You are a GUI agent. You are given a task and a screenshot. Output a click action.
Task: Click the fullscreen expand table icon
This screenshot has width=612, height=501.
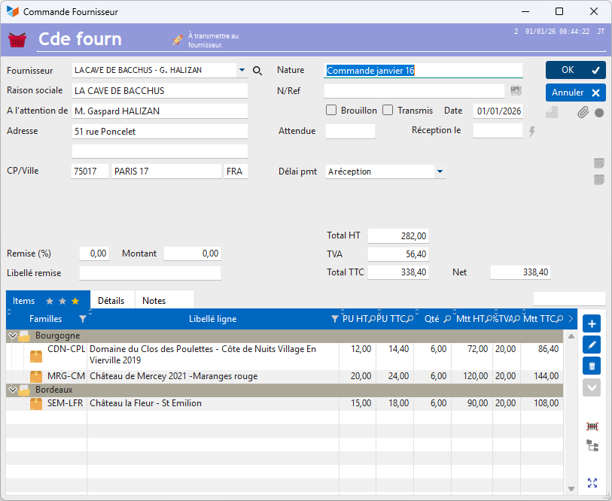tap(592, 483)
